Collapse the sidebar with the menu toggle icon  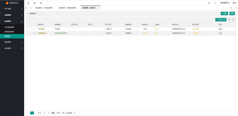click(x=28, y=3)
